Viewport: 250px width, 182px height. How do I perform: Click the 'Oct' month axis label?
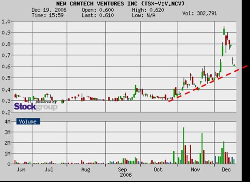158,170
